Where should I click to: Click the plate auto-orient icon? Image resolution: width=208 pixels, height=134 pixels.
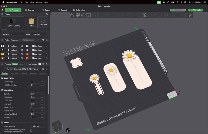73,51
